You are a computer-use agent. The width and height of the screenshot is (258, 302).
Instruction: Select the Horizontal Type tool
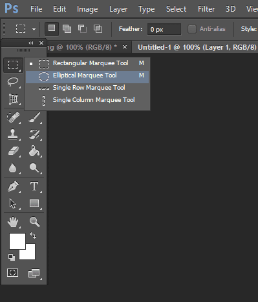pyautogui.click(x=34, y=186)
